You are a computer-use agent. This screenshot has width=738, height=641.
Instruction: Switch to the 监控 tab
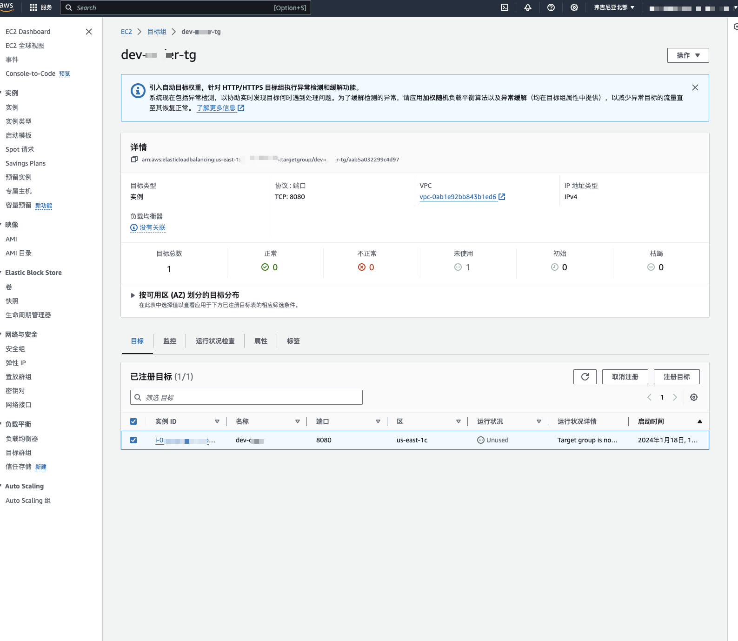170,341
